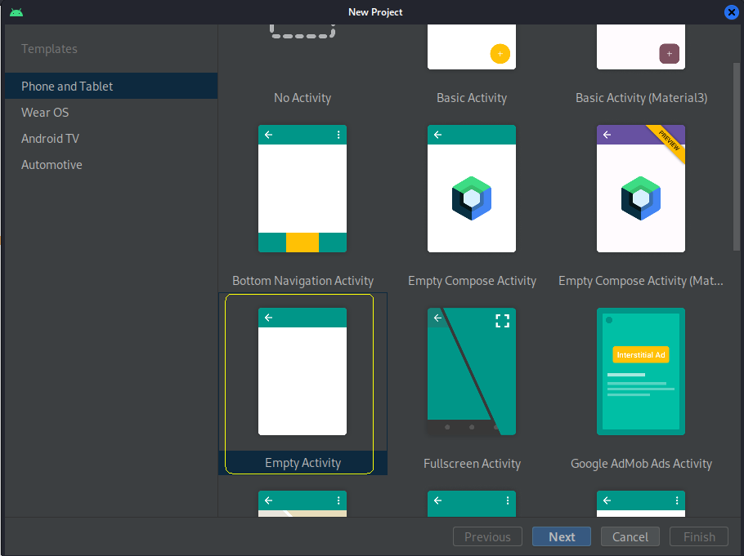
Task: Choose the Basic Activity template thumbnail
Action: coord(472,47)
